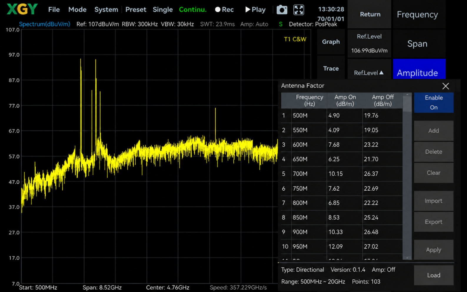
Task: Import an antenna factor file
Action: [x=433, y=201]
